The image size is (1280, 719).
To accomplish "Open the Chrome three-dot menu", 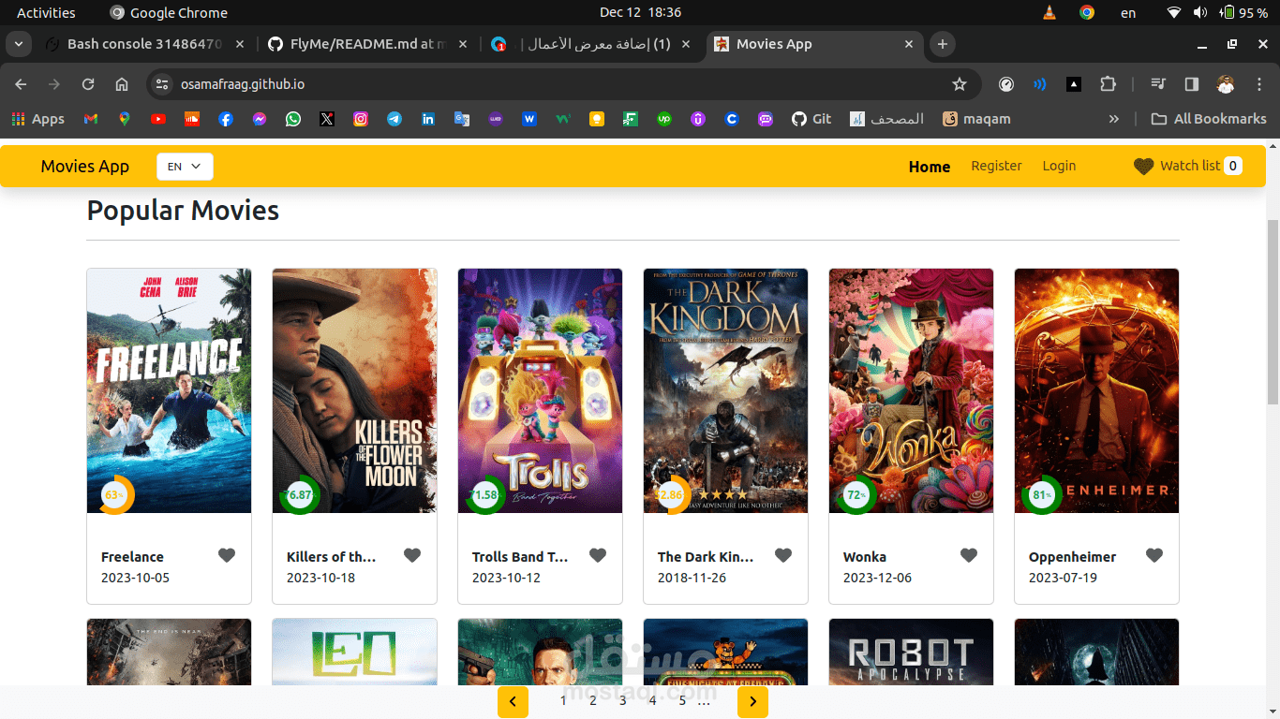I will [x=1258, y=84].
